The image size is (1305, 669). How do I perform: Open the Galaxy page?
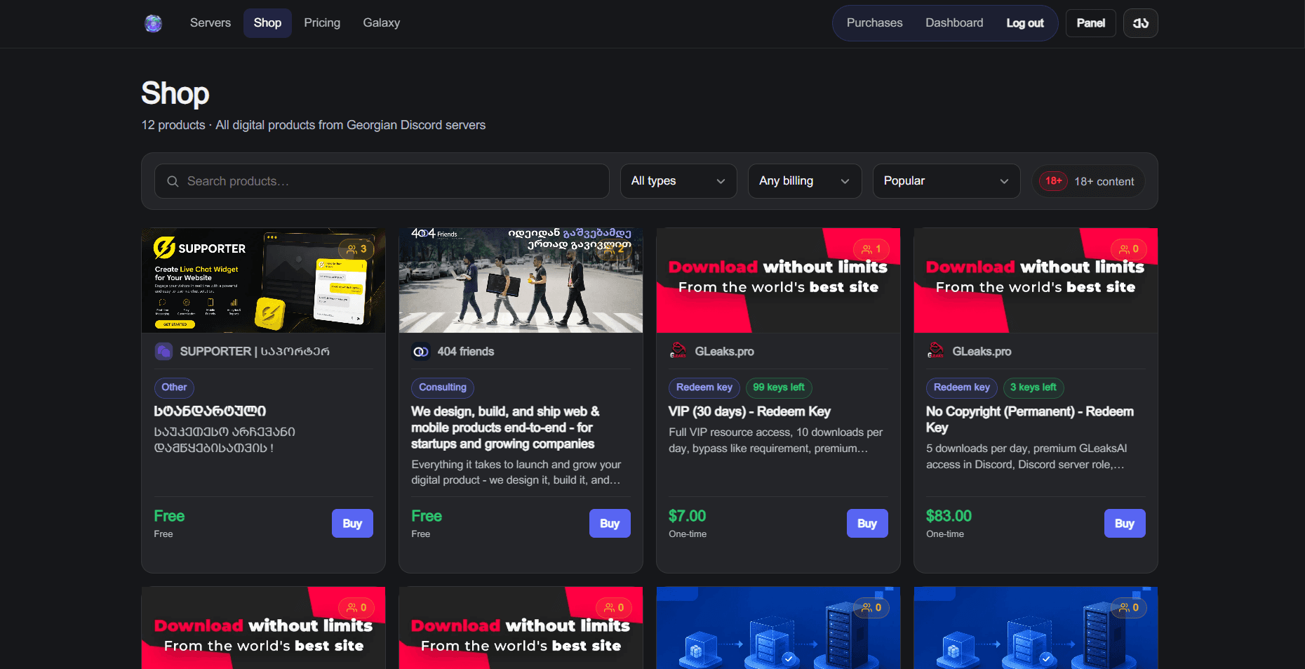(x=382, y=23)
